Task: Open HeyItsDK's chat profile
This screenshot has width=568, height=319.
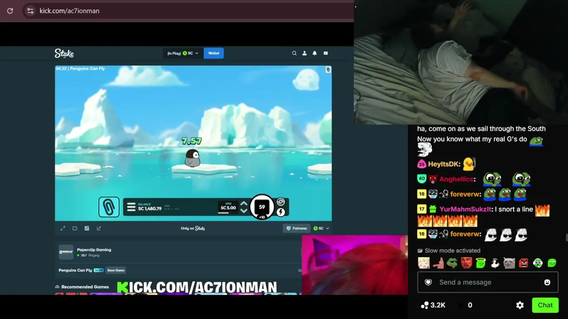Action: pos(444,164)
